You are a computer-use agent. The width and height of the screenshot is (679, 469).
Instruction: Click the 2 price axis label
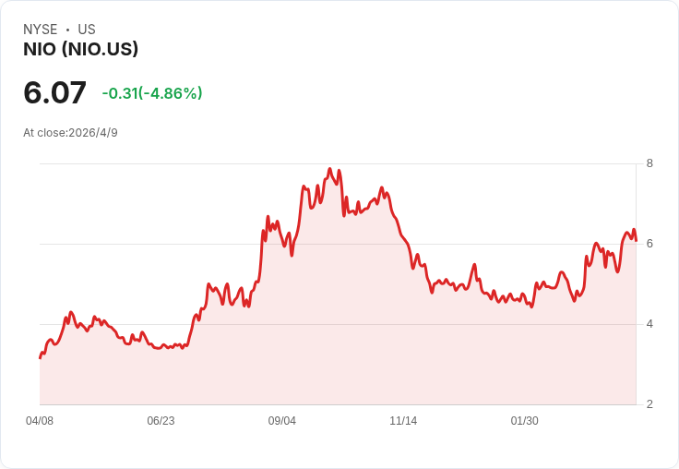click(649, 404)
